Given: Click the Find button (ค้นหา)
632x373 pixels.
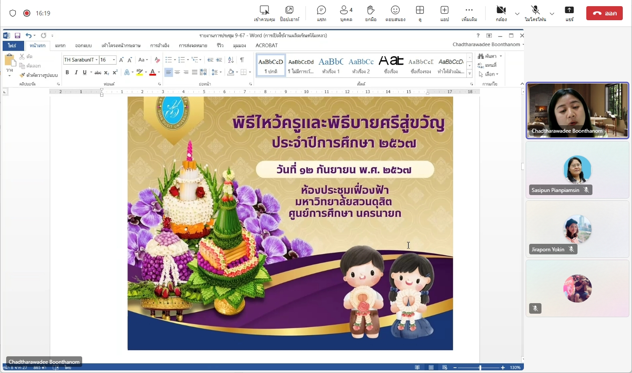Looking at the screenshot, I should click(487, 56).
